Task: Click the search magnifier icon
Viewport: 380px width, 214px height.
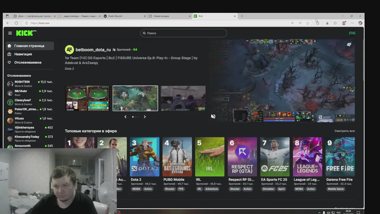Action: coord(144,33)
